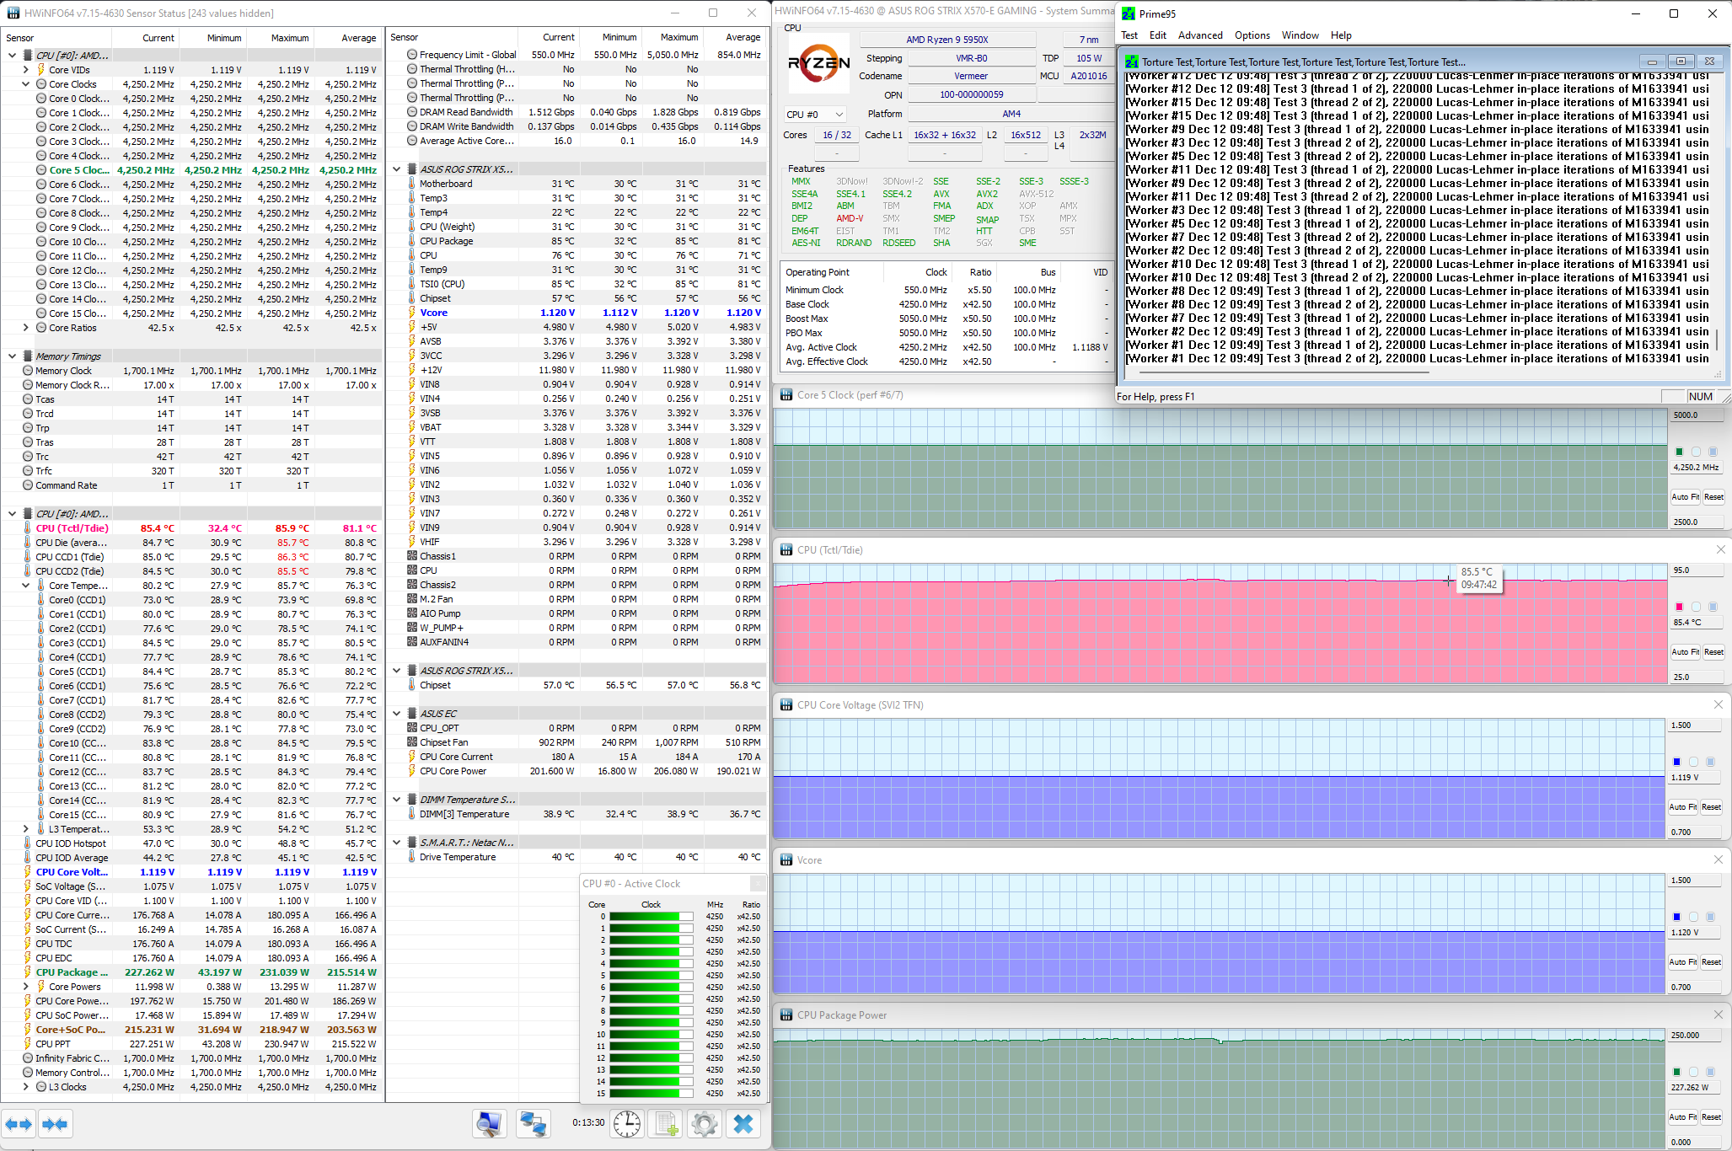Click Auto Fit on Core 5 Clock graph
This screenshot has height=1151, width=1732.
[x=1684, y=497]
